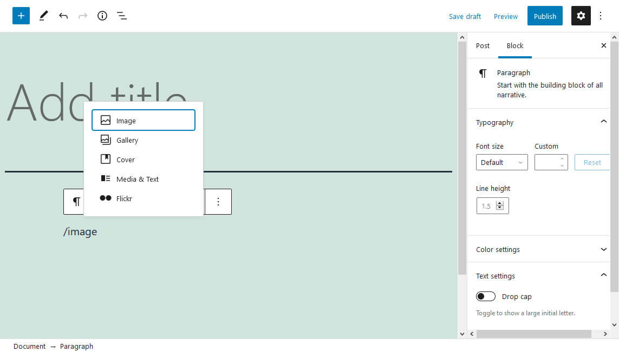Click sidebar vertical scrollbar down arrow

[x=614, y=325]
